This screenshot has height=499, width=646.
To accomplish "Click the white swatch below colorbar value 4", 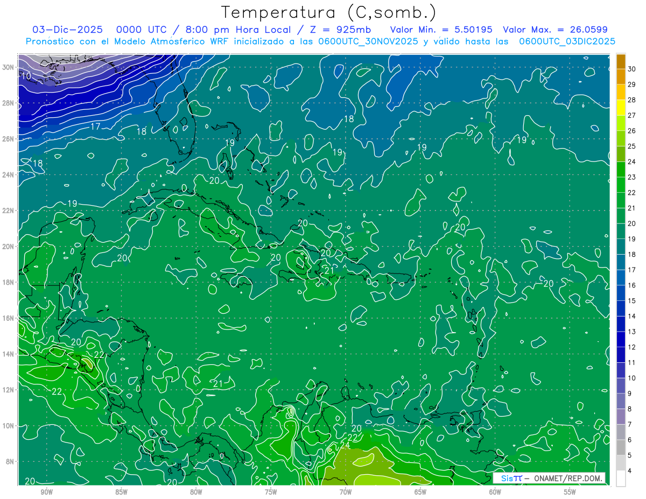I will pos(621,479).
